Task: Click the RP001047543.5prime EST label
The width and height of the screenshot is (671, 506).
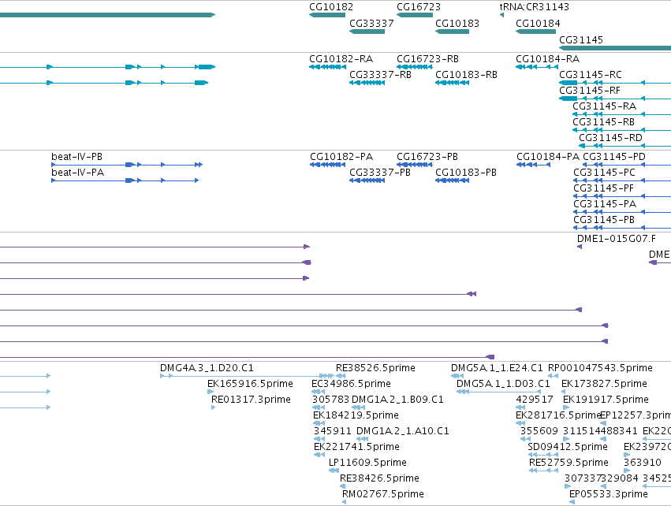Action: 600,368
